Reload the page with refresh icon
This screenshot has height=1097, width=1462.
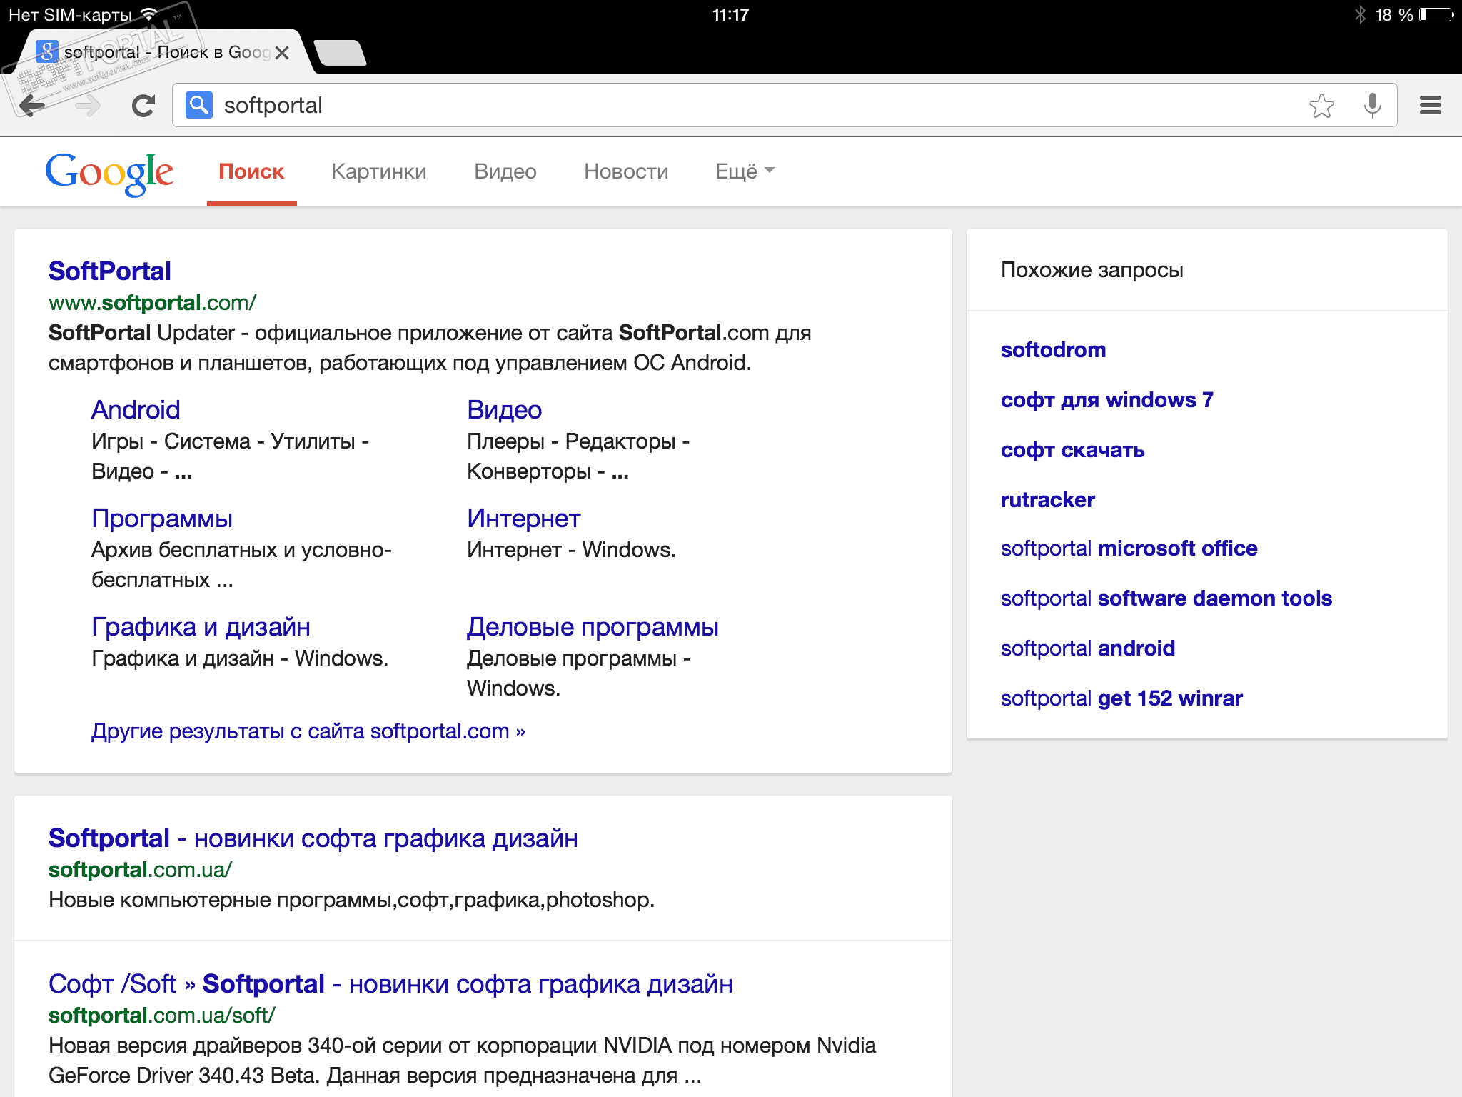(143, 106)
